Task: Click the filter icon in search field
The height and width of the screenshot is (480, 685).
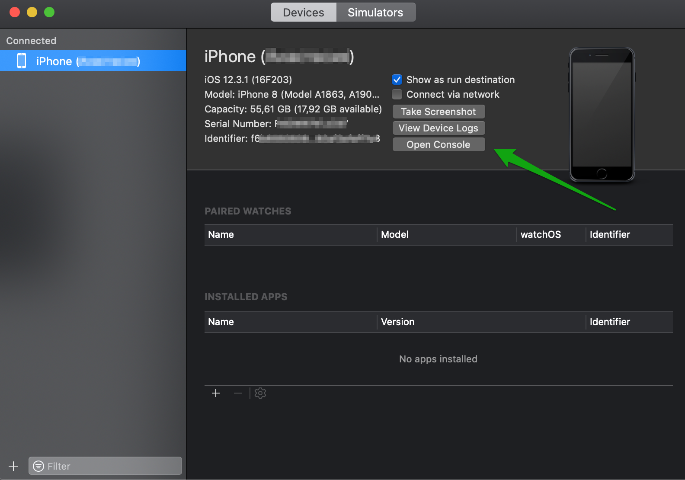Action: (38, 466)
